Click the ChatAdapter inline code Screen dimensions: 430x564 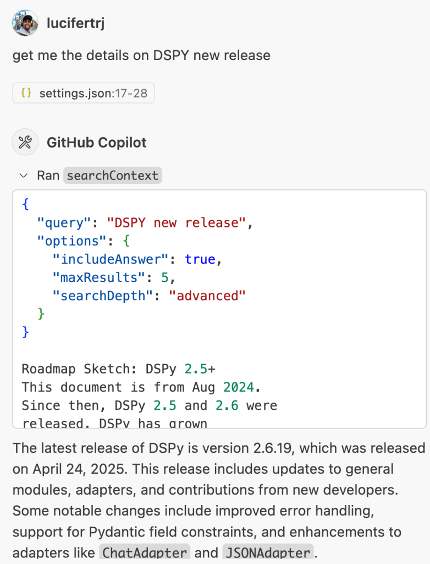coord(145,552)
